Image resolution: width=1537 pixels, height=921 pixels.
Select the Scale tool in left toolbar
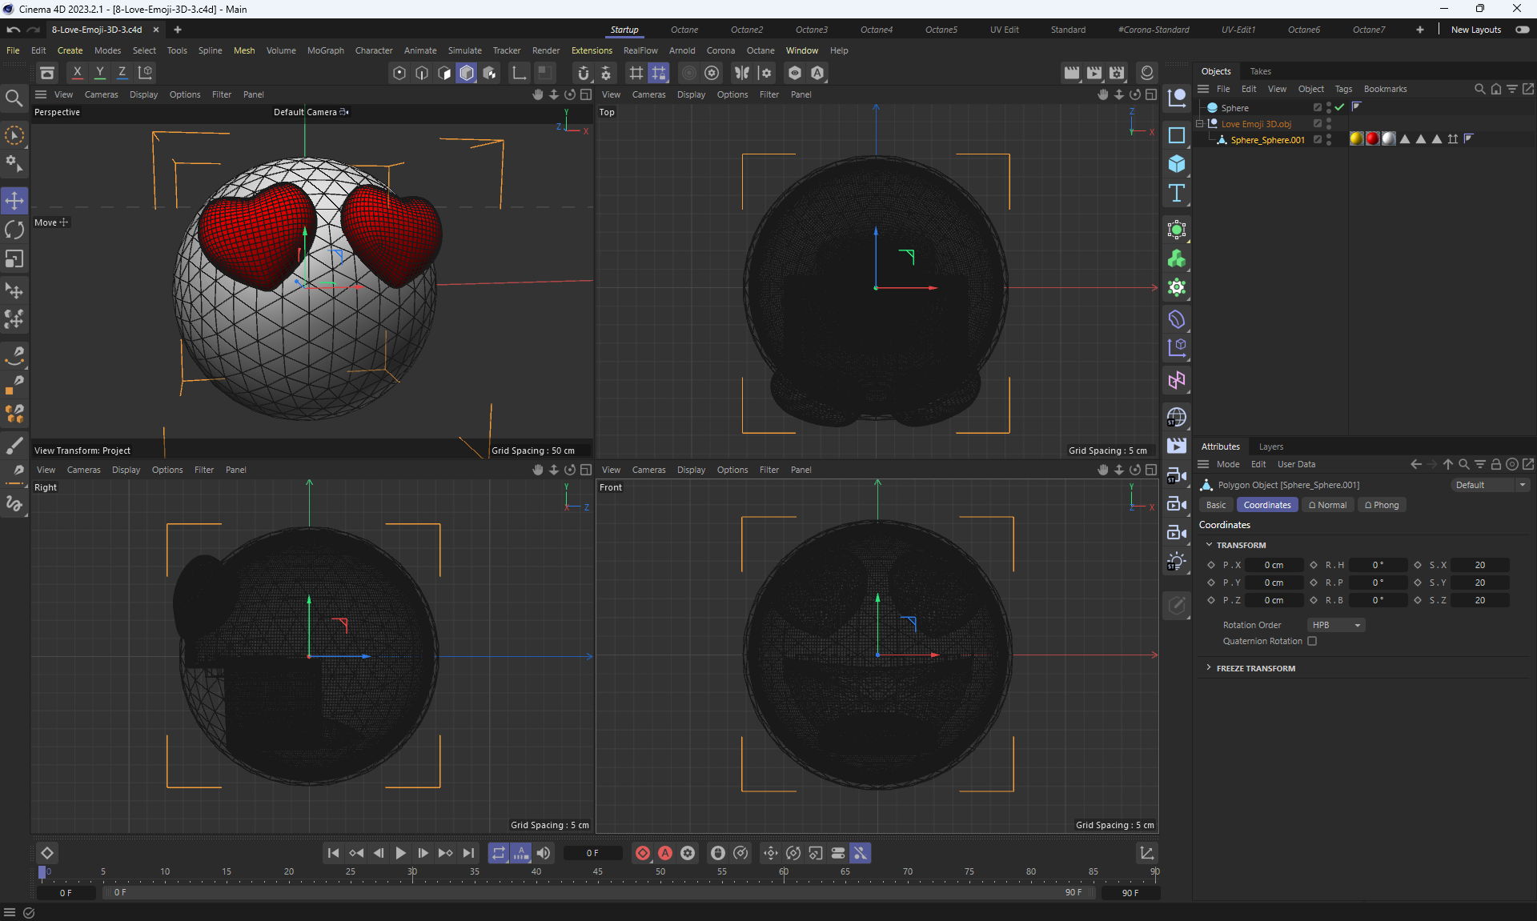click(x=14, y=259)
